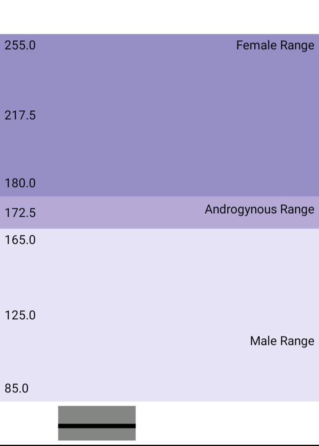Click the white area right of the gray bar
319x446 pixels.
(x=227, y=423)
